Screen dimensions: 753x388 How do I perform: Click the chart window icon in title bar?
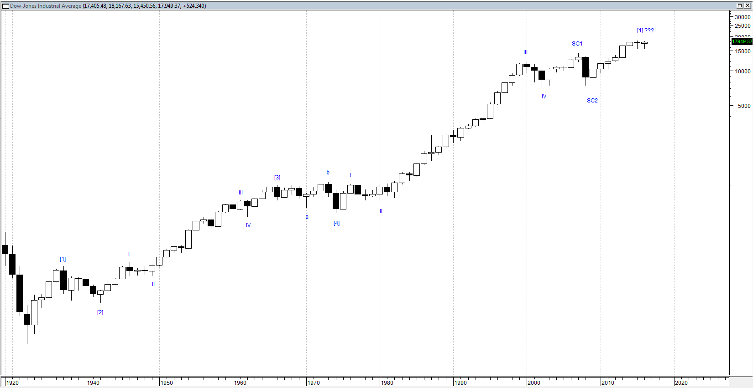pyautogui.click(x=6, y=6)
